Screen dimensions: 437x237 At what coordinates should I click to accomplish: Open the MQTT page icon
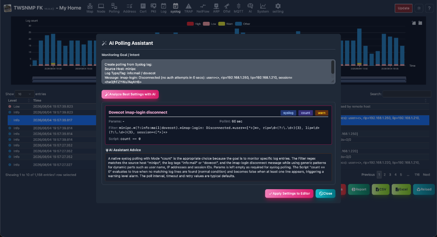(238, 8)
